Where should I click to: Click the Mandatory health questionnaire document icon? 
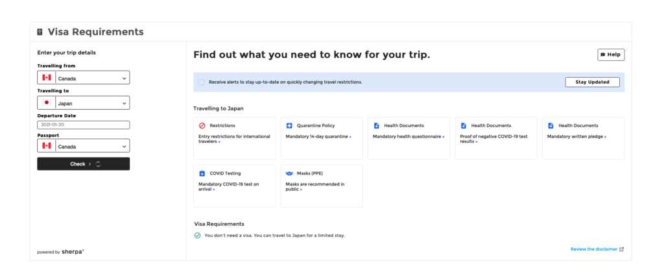pos(376,125)
